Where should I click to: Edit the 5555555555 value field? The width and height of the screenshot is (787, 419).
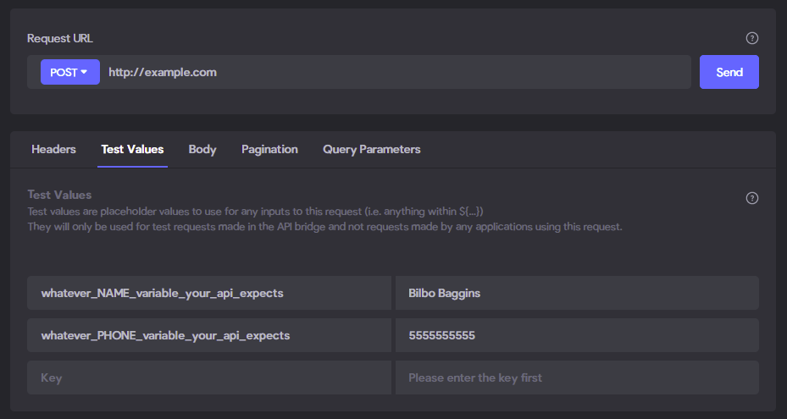[577, 335]
